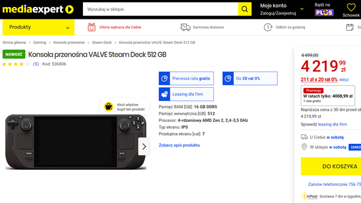Click the InPost logo
The height and width of the screenshot is (203, 361).
(309, 197)
